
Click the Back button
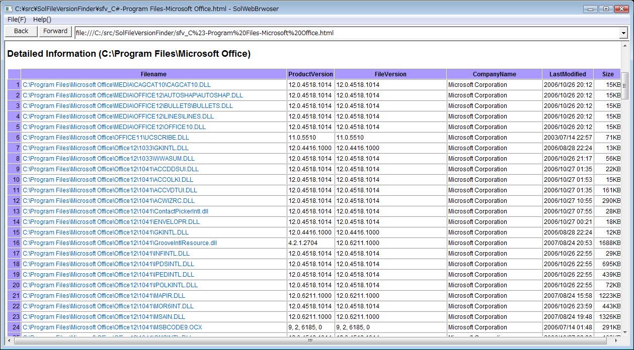[21, 31]
